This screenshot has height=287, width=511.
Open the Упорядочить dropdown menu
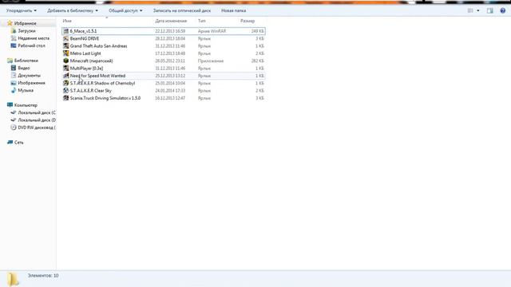click(x=22, y=10)
